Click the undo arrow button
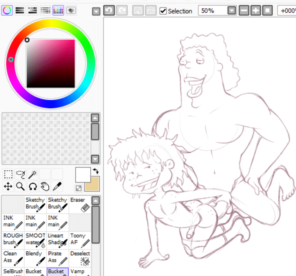 click(109, 10)
